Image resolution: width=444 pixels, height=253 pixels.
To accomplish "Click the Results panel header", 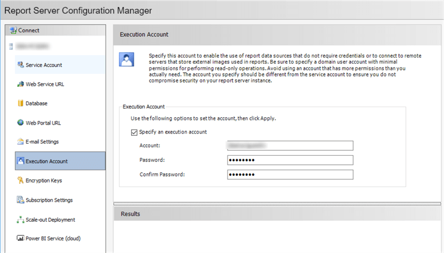I will pyautogui.click(x=277, y=213).
